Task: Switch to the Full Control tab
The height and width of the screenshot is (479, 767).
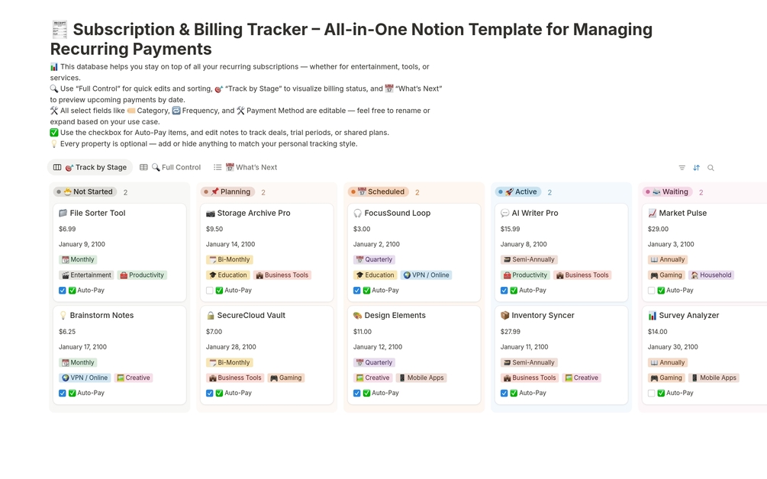Action: point(176,167)
